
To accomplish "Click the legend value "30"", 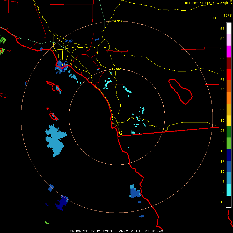I will coord(222,120).
